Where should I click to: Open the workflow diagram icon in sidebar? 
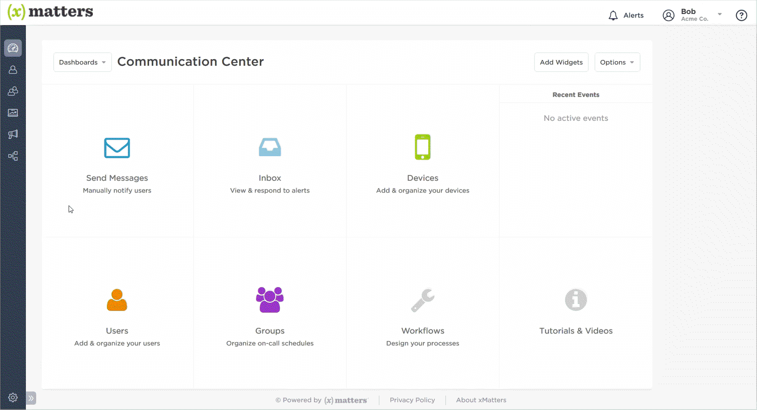pos(13,156)
